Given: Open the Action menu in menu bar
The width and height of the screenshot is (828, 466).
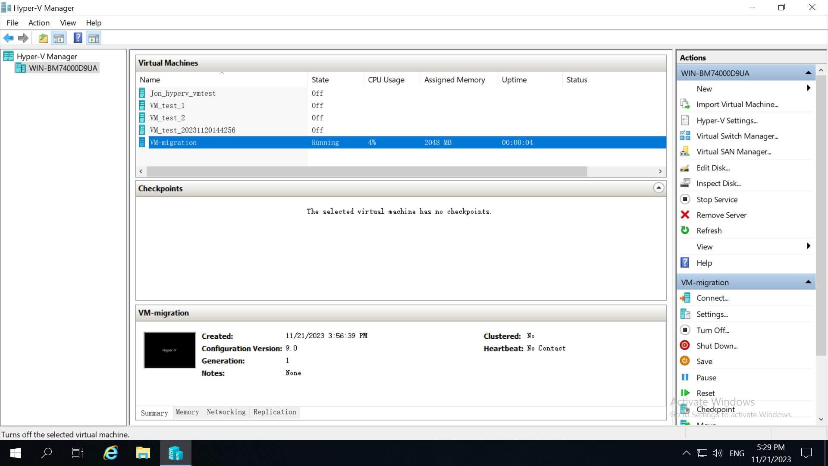Looking at the screenshot, I should (x=38, y=23).
